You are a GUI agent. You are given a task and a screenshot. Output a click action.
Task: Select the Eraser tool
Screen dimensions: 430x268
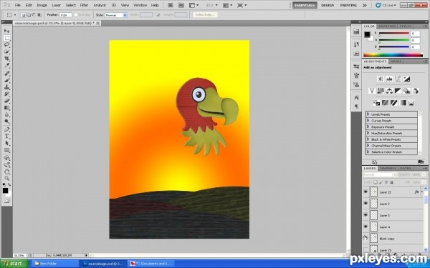(7, 101)
